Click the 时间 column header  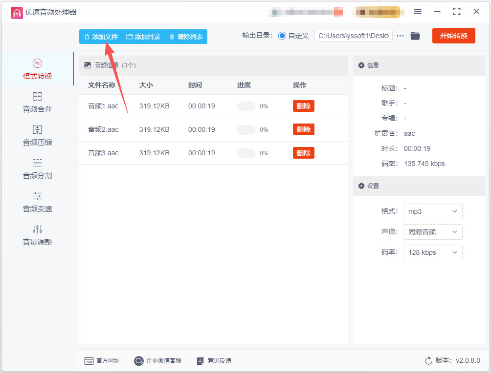pos(195,85)
